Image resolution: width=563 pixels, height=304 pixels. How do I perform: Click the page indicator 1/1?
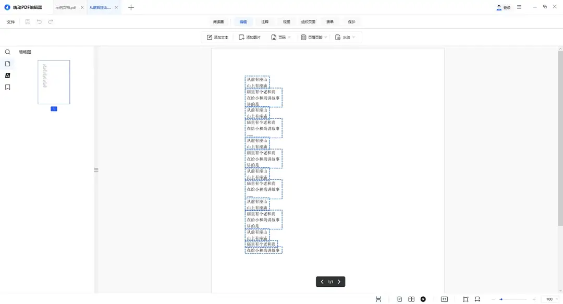tap(331, 282)
